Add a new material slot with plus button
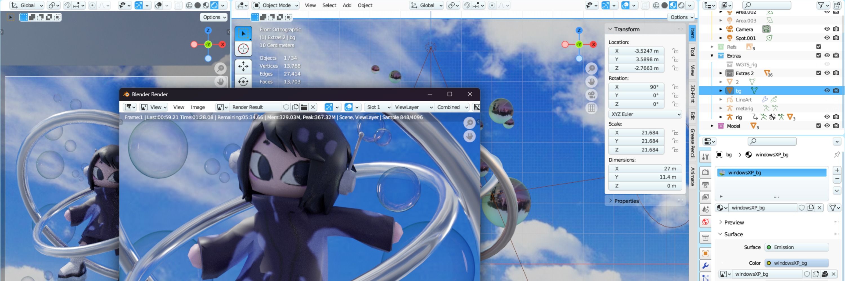 [x=837, y=170]
